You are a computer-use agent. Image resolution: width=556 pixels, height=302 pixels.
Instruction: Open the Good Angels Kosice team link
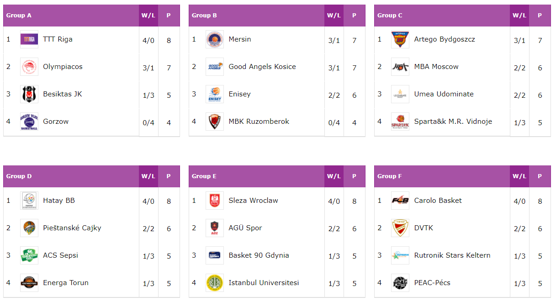click(x=262, y=67)
